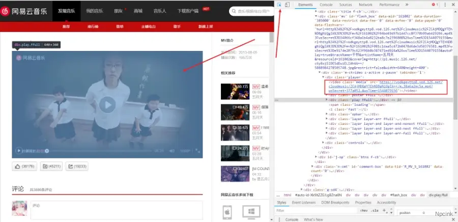Select the drawer Console tab at bottom
Viewport: 458px width, 222px height.
click(x=292, y=219)
